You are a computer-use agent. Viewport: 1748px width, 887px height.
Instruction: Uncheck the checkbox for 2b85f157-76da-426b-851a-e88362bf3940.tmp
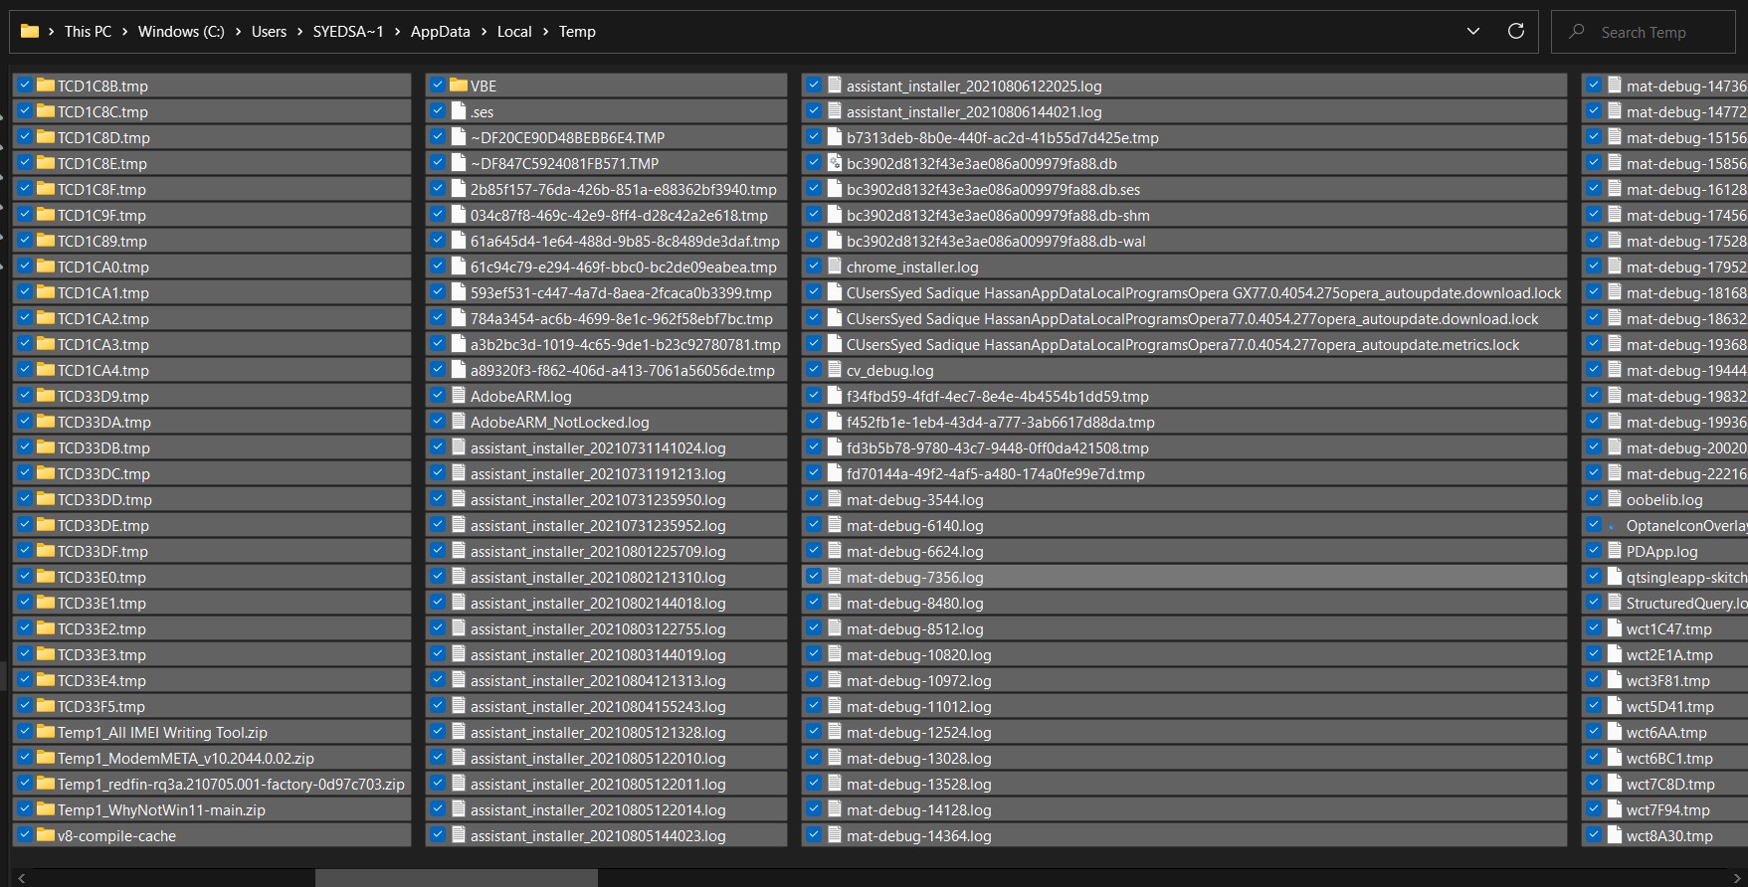(438, 188)
